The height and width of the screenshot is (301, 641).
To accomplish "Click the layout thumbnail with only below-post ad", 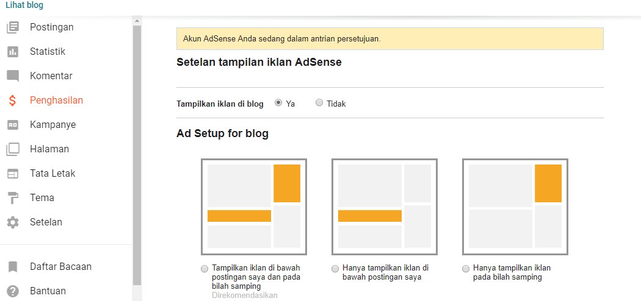I will [385, 207].
